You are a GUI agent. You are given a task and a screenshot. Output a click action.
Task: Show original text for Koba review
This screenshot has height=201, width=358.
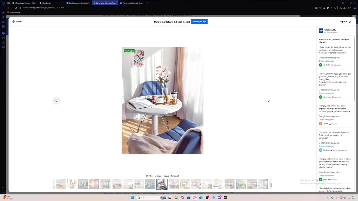(x=326, y=175)
